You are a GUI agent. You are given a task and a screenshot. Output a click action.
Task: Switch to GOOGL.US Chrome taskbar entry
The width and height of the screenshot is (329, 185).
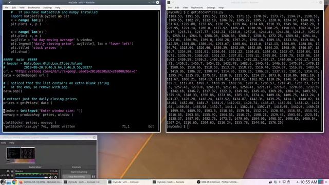[x=40, y=182]
